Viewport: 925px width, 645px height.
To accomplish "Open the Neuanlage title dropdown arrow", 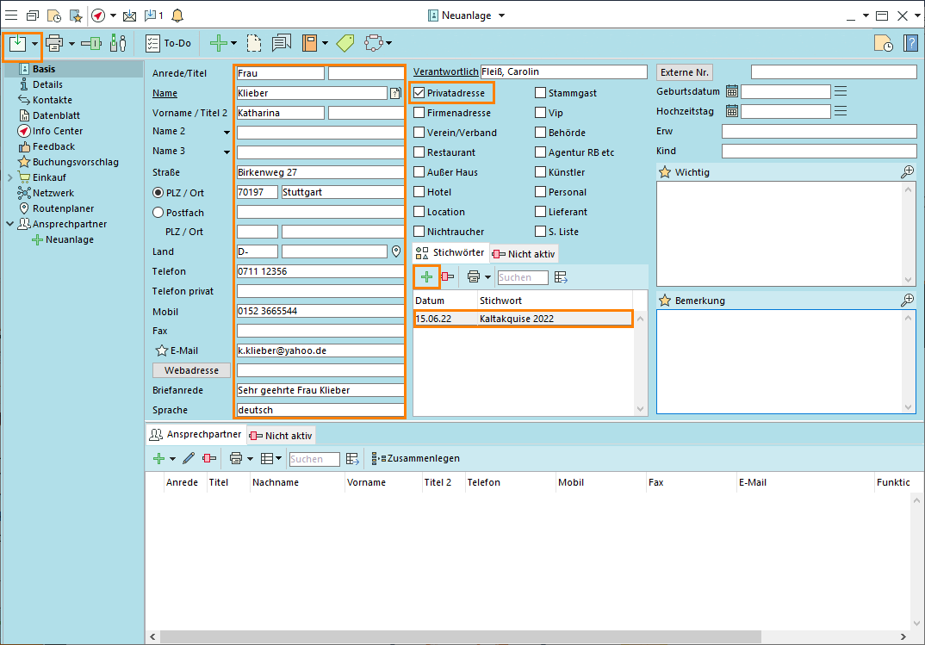I will [x=502, y=16].
